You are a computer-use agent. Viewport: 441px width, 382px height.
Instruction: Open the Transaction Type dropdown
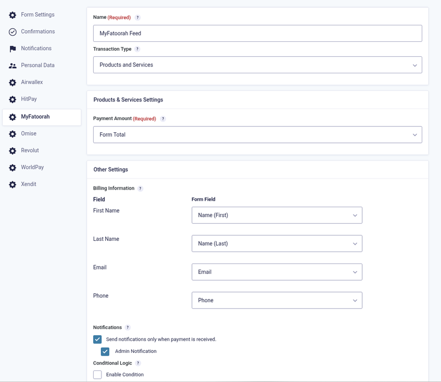coord(257,64)
